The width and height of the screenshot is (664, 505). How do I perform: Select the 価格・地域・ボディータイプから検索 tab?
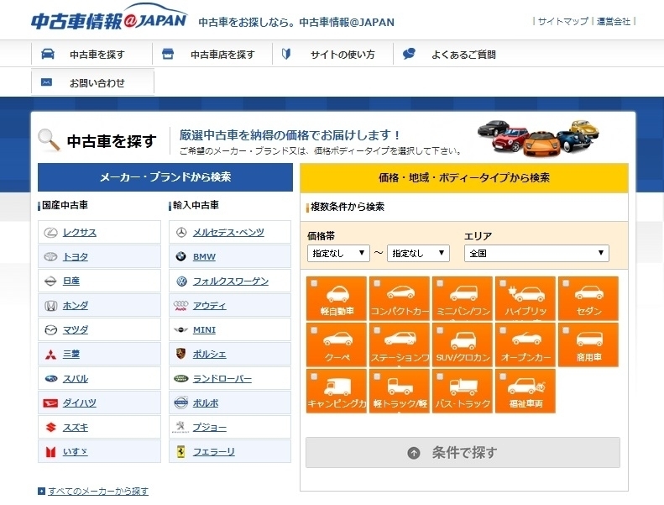pyautogui.click(x=464, y=177)
